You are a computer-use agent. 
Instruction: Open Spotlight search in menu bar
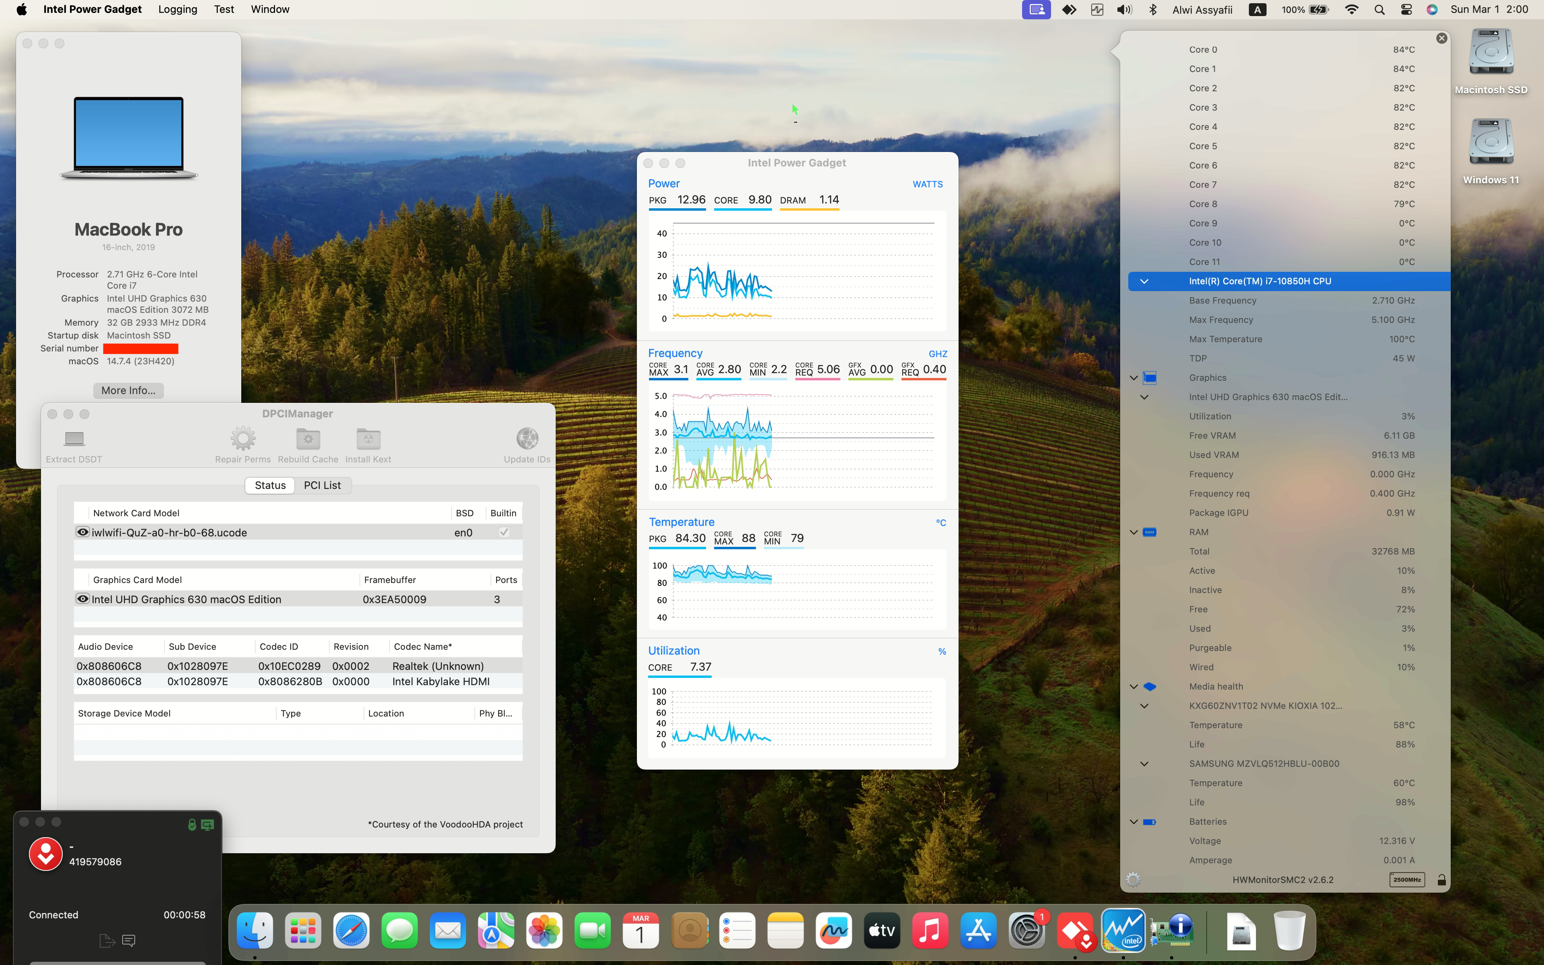pos(1380,10)
